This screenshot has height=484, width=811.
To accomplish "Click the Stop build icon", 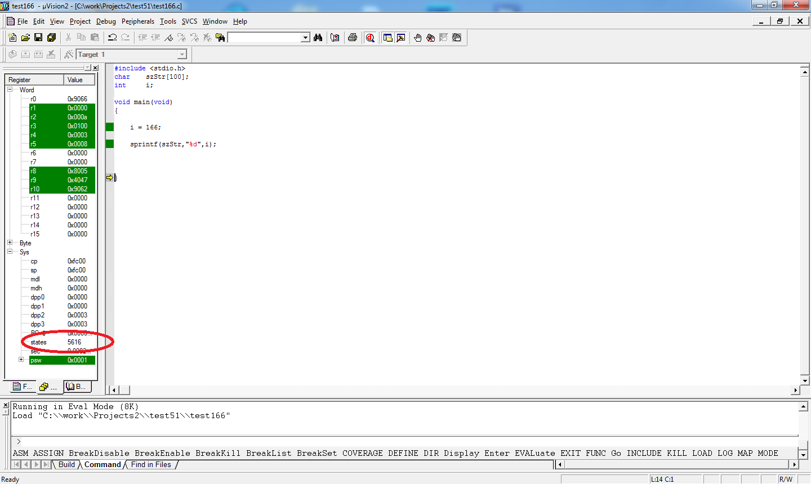I will click(x=51, y=55).
